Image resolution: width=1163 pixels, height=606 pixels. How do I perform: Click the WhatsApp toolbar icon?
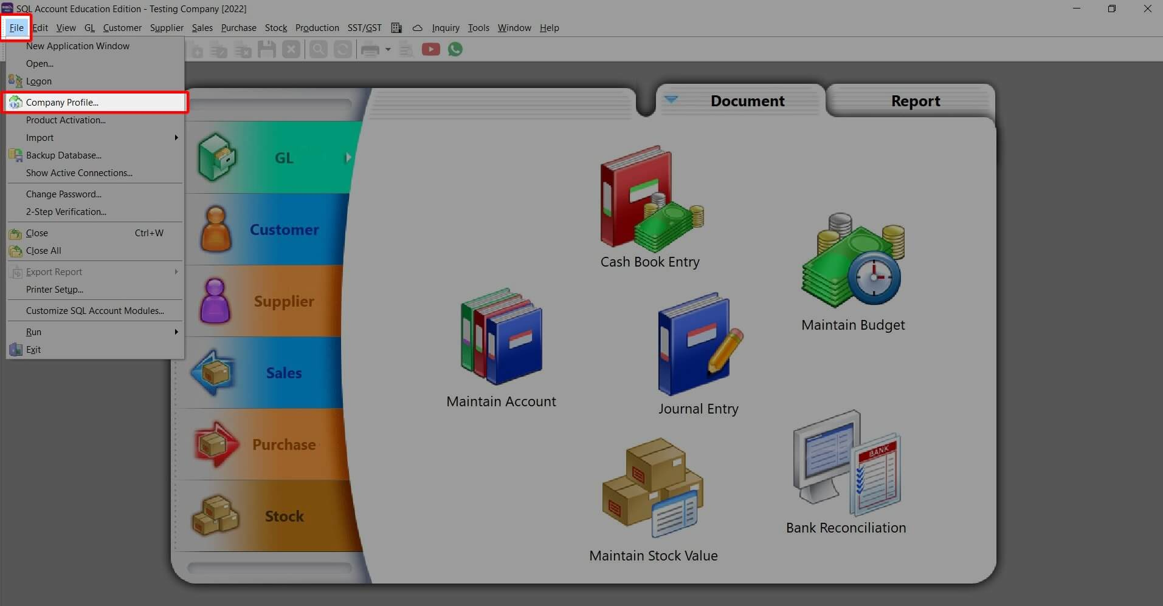455,49
